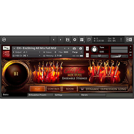This screenshot has width=134, height=134.
Task: Show instrument info with the i icon
Action: pyautogui.click(x=81, y=49)
